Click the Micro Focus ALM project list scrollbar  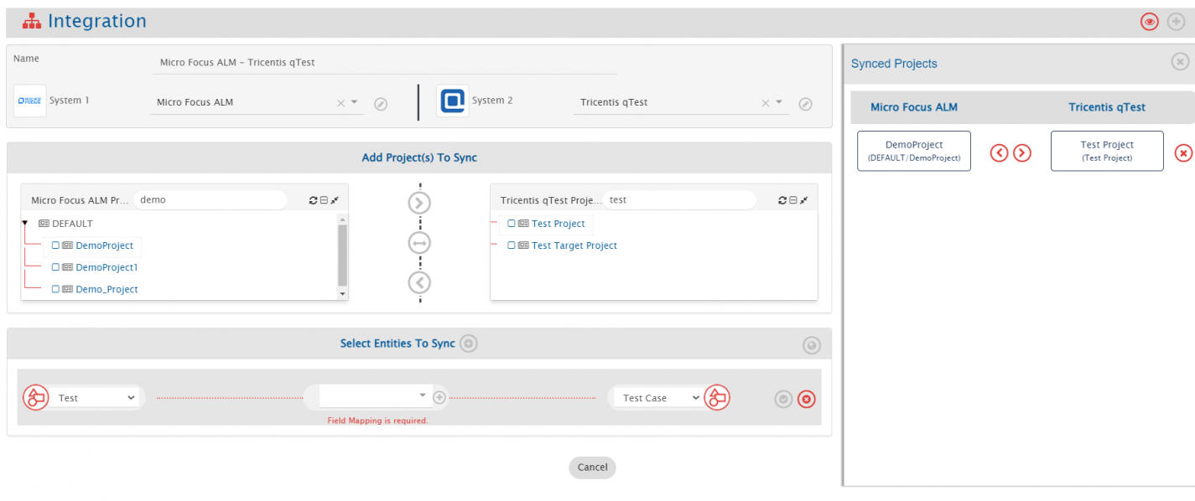coord(342,256)
